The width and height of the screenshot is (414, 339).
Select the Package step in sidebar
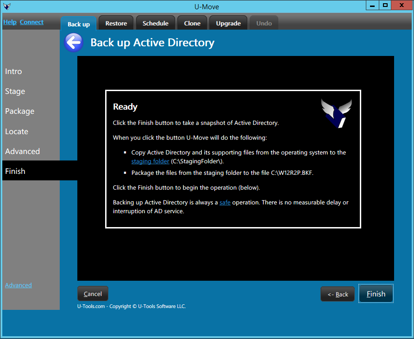pyautogui.click(x=20, y=111)
